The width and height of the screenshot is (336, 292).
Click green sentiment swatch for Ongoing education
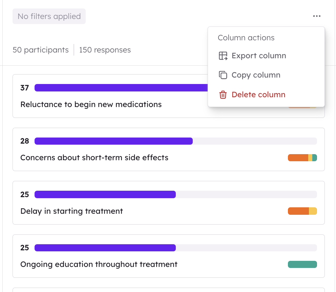(302, 264)
